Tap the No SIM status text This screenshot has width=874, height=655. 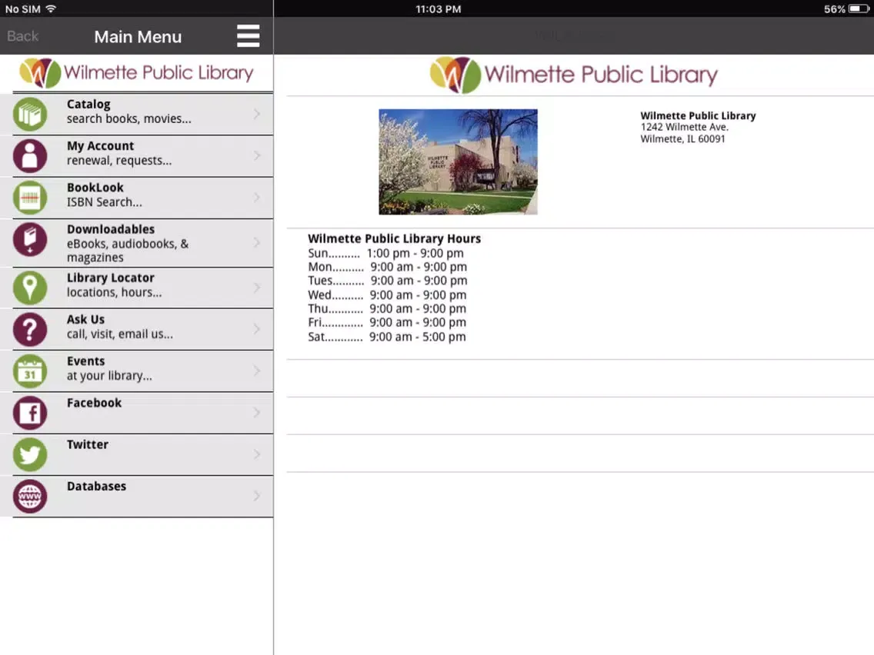23,9
